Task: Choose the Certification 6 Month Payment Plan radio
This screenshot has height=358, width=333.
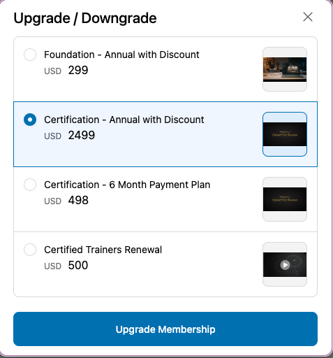Action: (x=30, y=185)
